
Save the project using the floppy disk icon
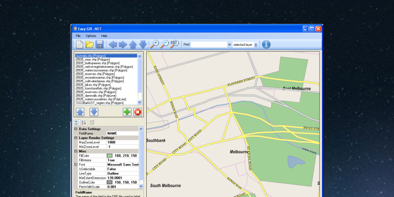coord(99,44)
